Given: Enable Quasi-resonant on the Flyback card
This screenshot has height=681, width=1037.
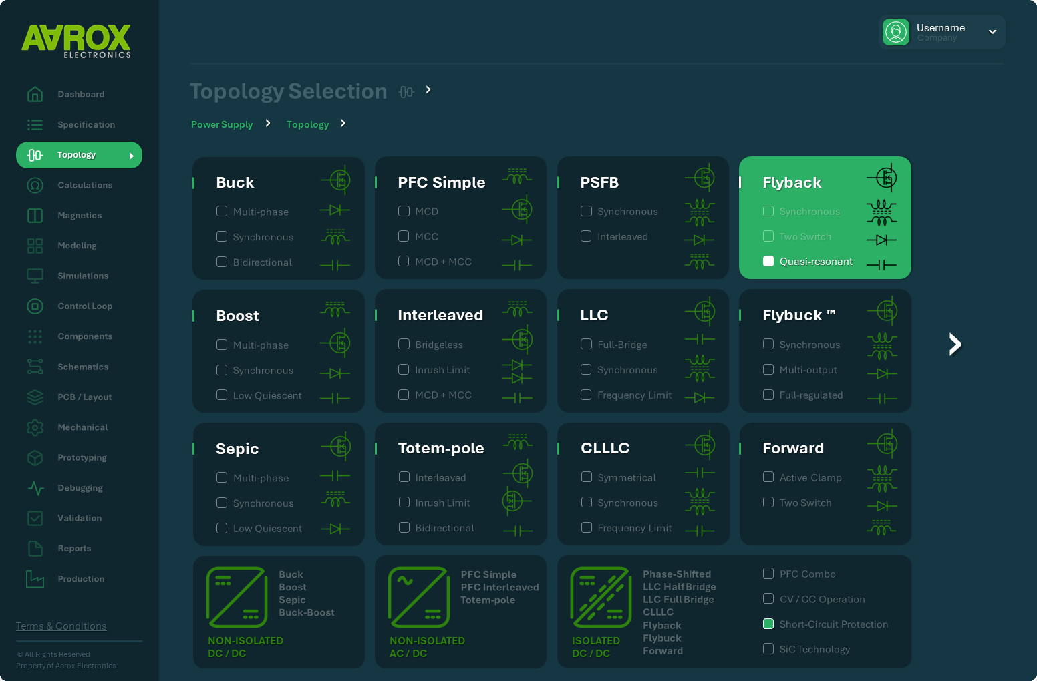Looking at the screenshot, I should (x=768, y=262).
